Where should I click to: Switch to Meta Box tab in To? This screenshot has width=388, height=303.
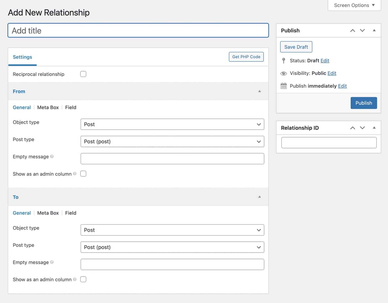click(48, 213)
